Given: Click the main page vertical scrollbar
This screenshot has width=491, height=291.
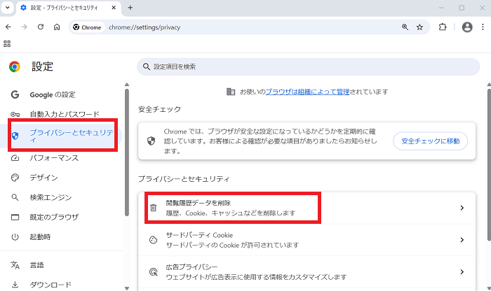Looking at the screenshot, I should [x=489, y=164].
